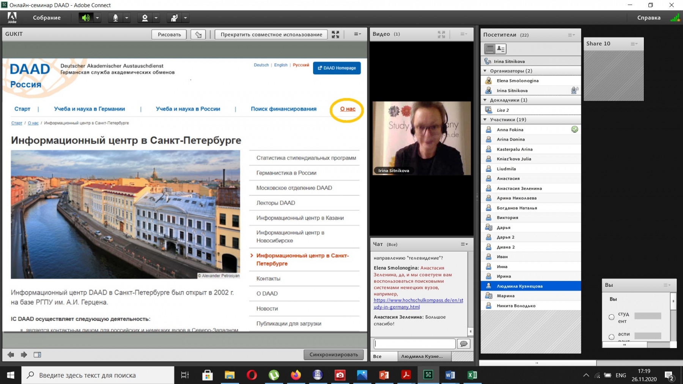Open webcam options dropdown arrow

pyautogui.click(x=156, y=18)
